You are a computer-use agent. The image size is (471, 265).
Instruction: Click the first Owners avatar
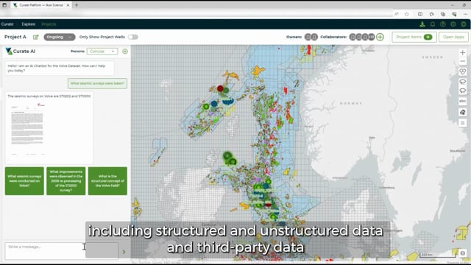point(308,37)
